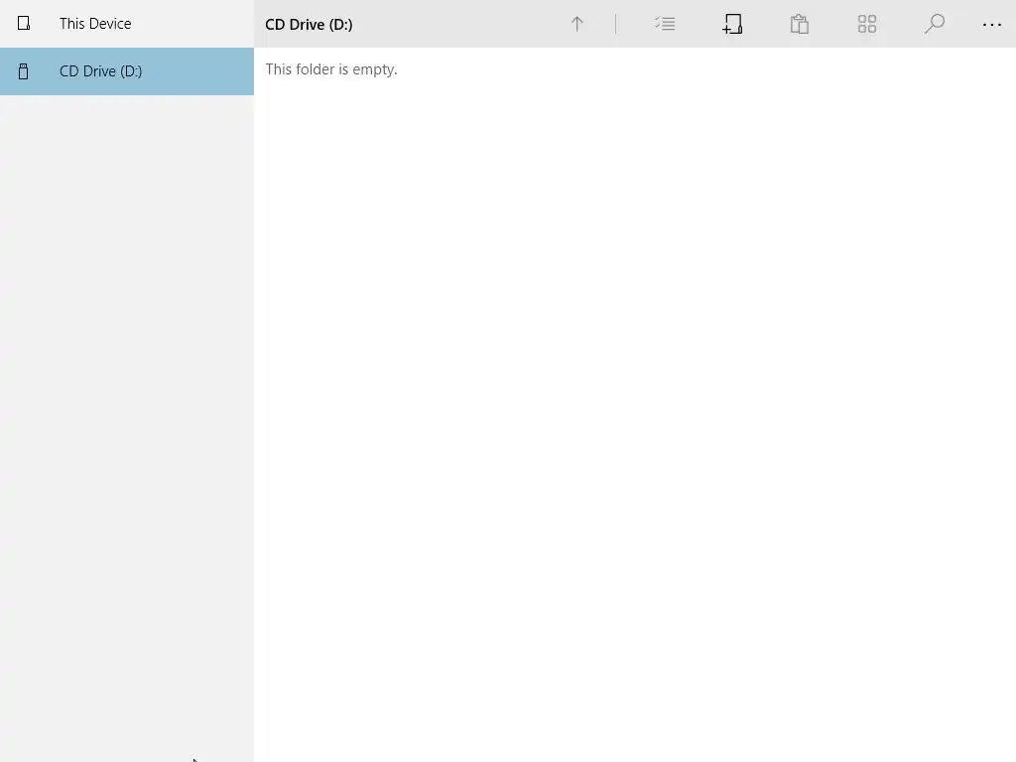Open the three-dot More options menu

(992, 25)
